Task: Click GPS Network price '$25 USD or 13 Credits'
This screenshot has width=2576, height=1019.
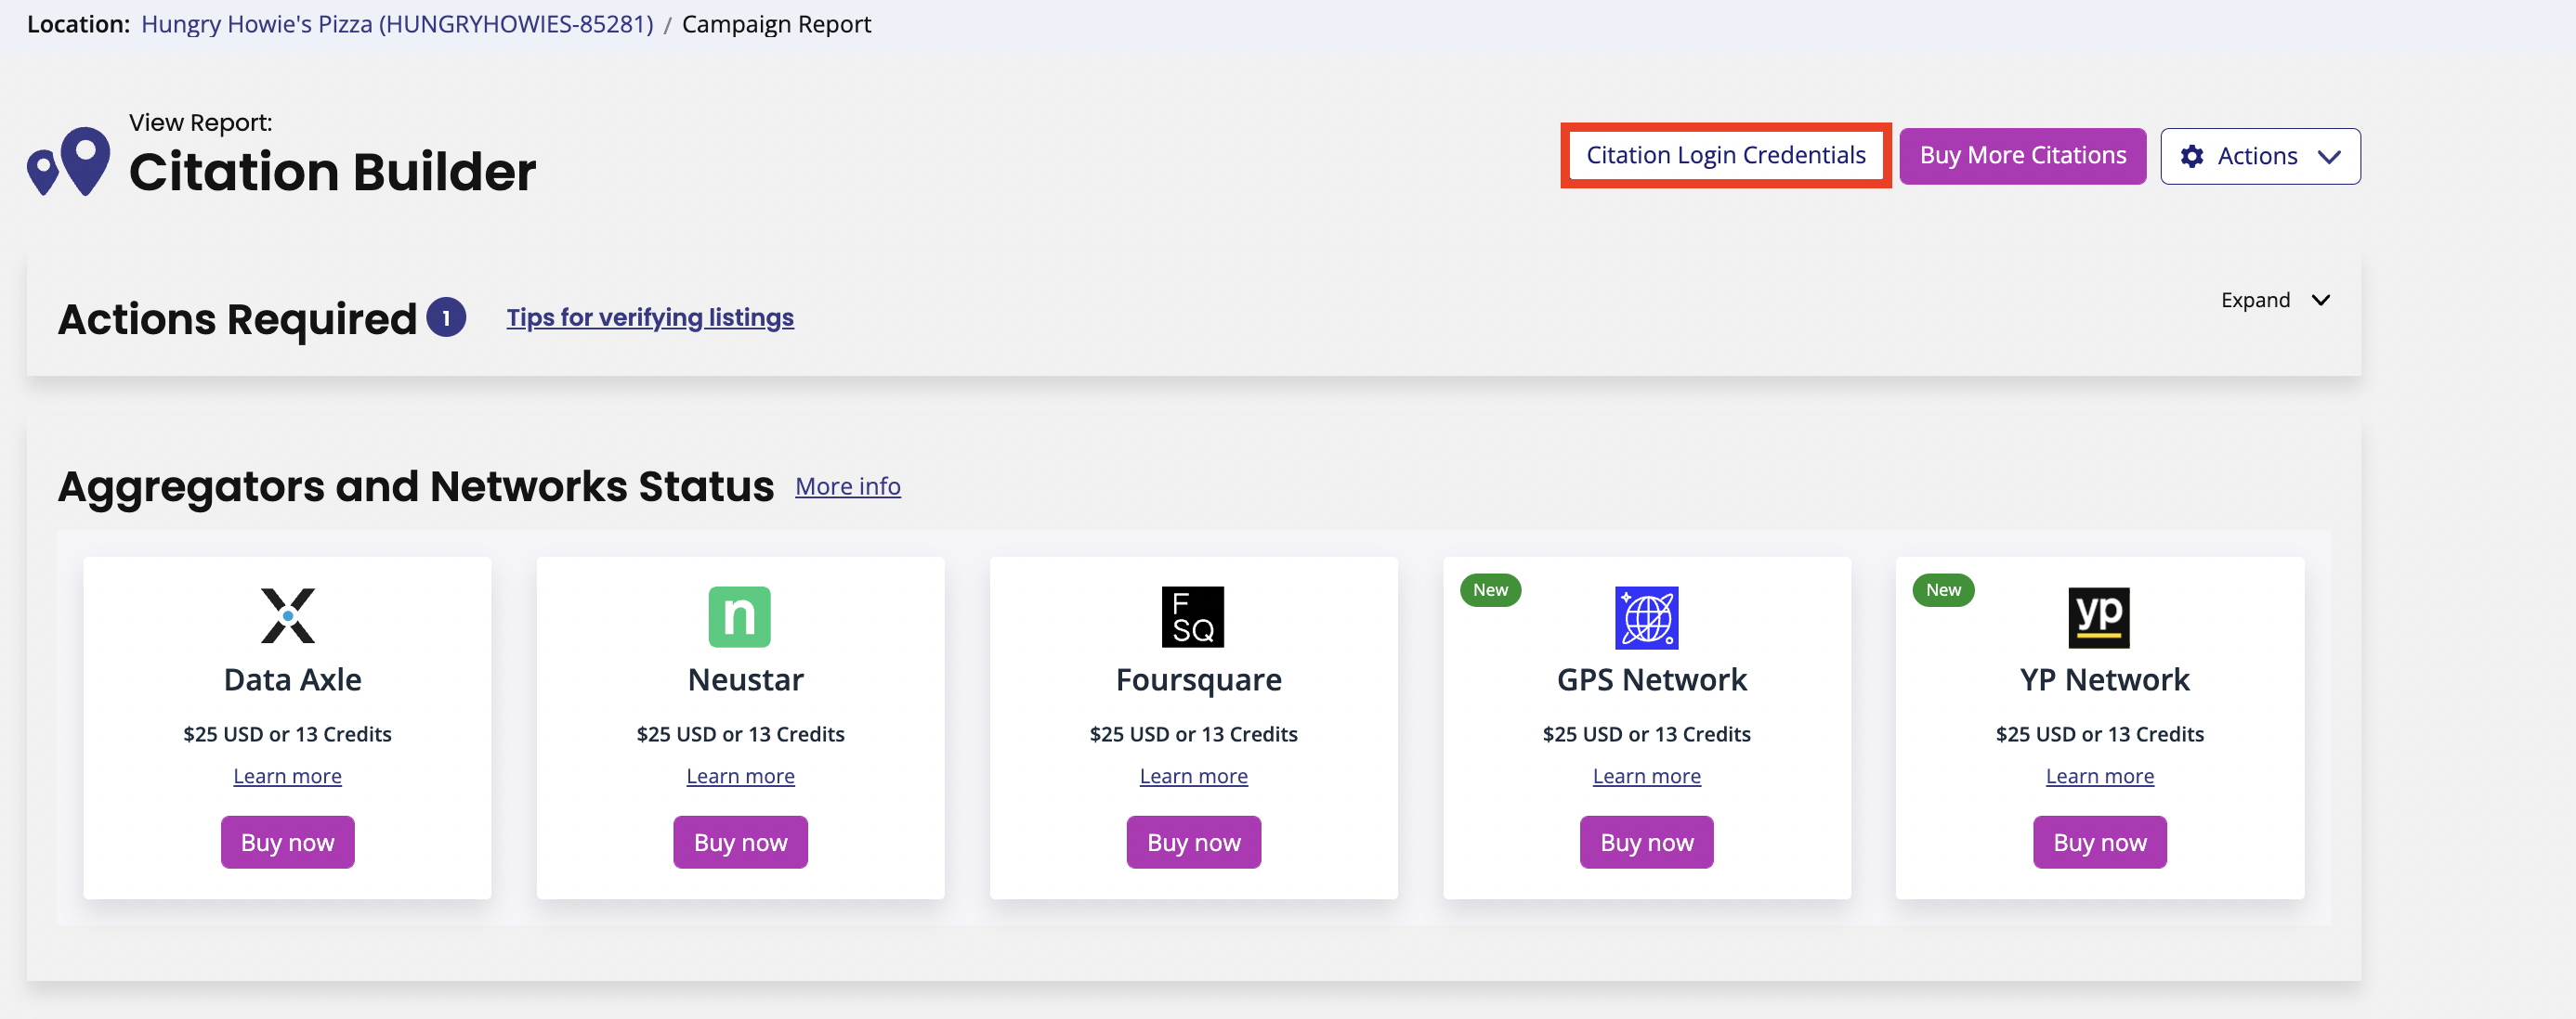Action: click(x=1646, y=734)
